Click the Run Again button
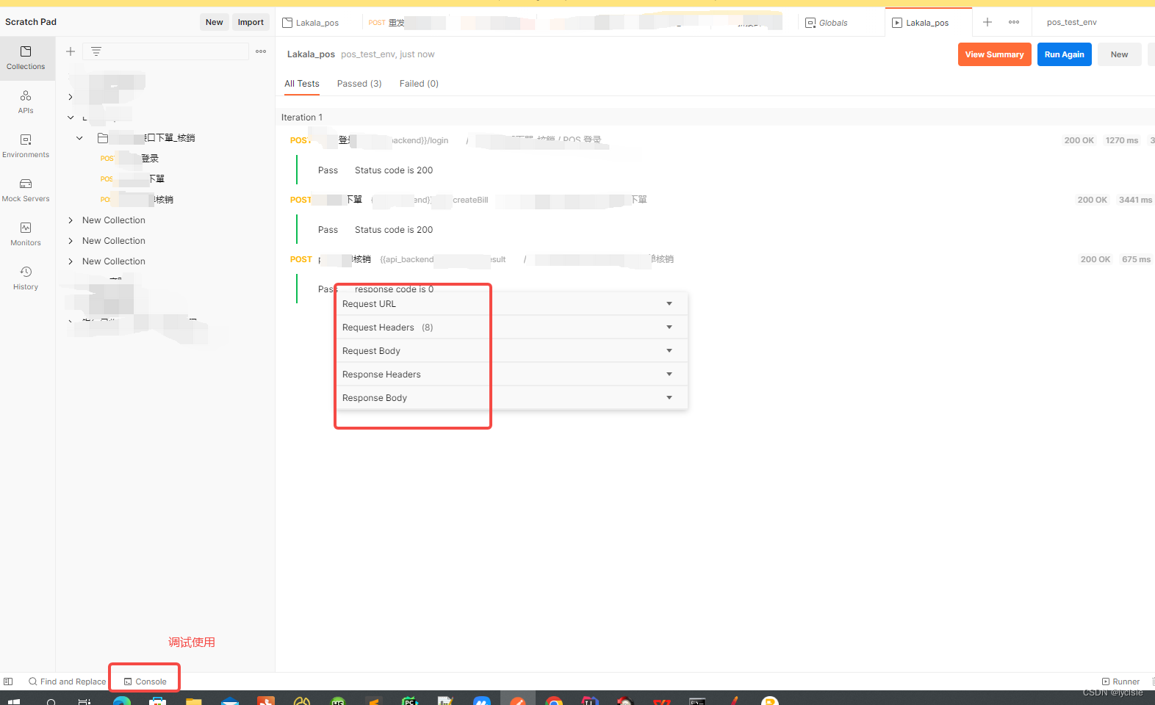The width and height of the screenshot is (1155, 705). pyautogui.click(x=1064, y=54)
